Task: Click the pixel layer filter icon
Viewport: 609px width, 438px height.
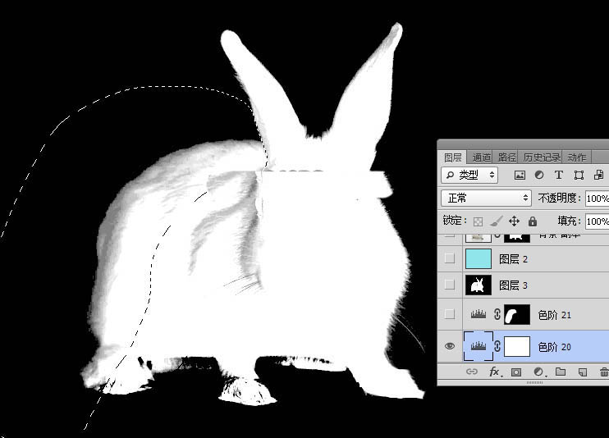Action: (520, 175)
